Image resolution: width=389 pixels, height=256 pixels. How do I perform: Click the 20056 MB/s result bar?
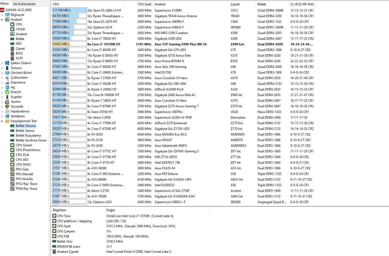pyautogui.click(x=69, y=202)
